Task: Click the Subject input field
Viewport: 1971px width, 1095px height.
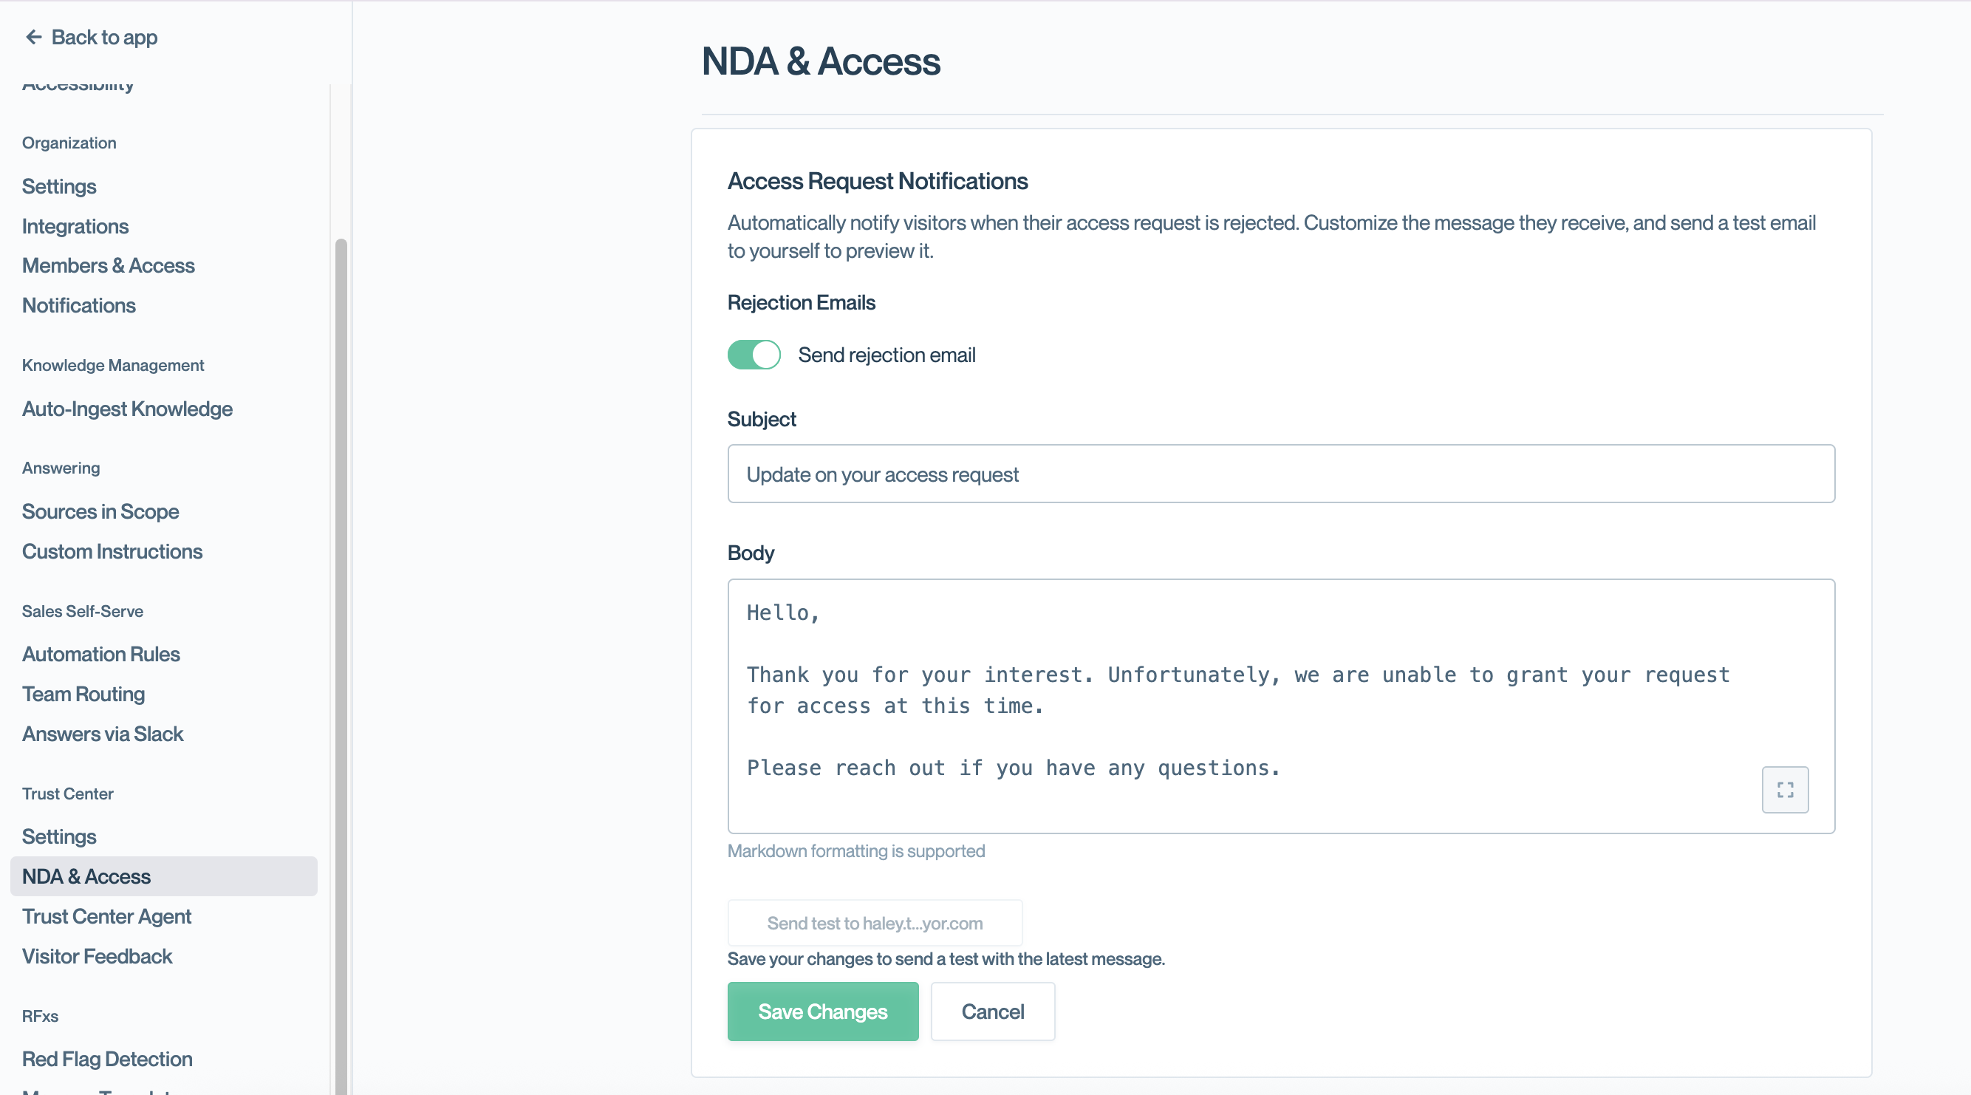Action: pos(1281,474)
